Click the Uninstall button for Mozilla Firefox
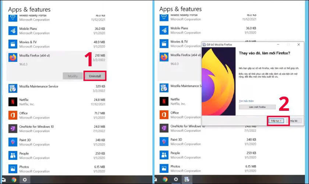The width and height of the screenshot is (309, 184). pos(95,76)
